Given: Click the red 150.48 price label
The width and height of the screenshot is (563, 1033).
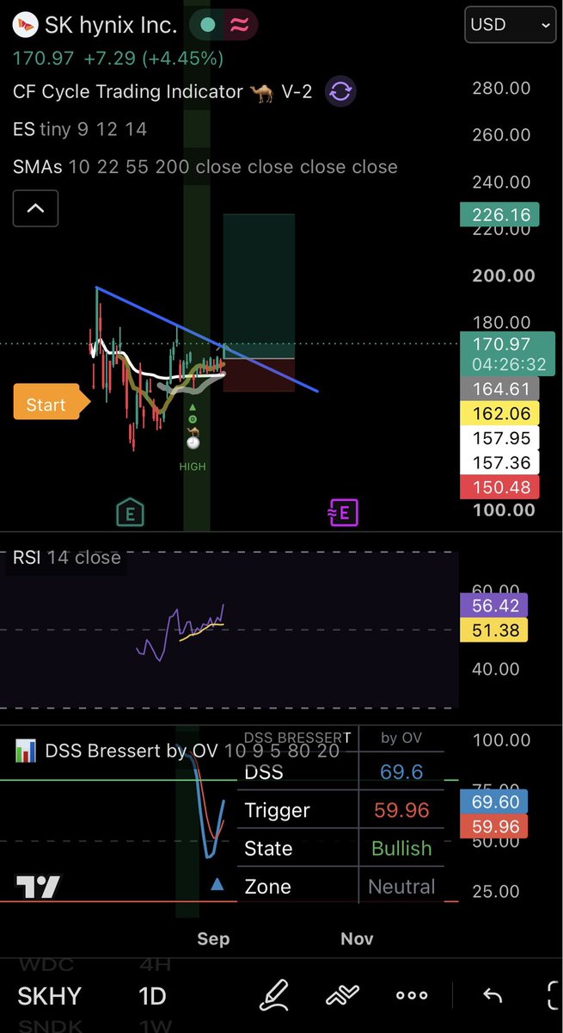Looking at the screenshot, I should coord(500,487).
